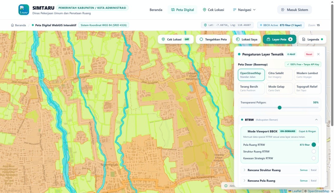Screen dimensions: 334x193
Task: Enable the Struktur Ruang RTRW layer
Action: [314, 151]
